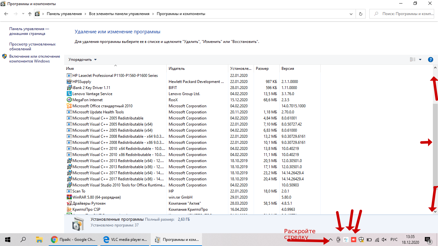Click version cell 4.0.9963
Image resolution: width=438 pixels, height=246 pixels.
point(288,209)
